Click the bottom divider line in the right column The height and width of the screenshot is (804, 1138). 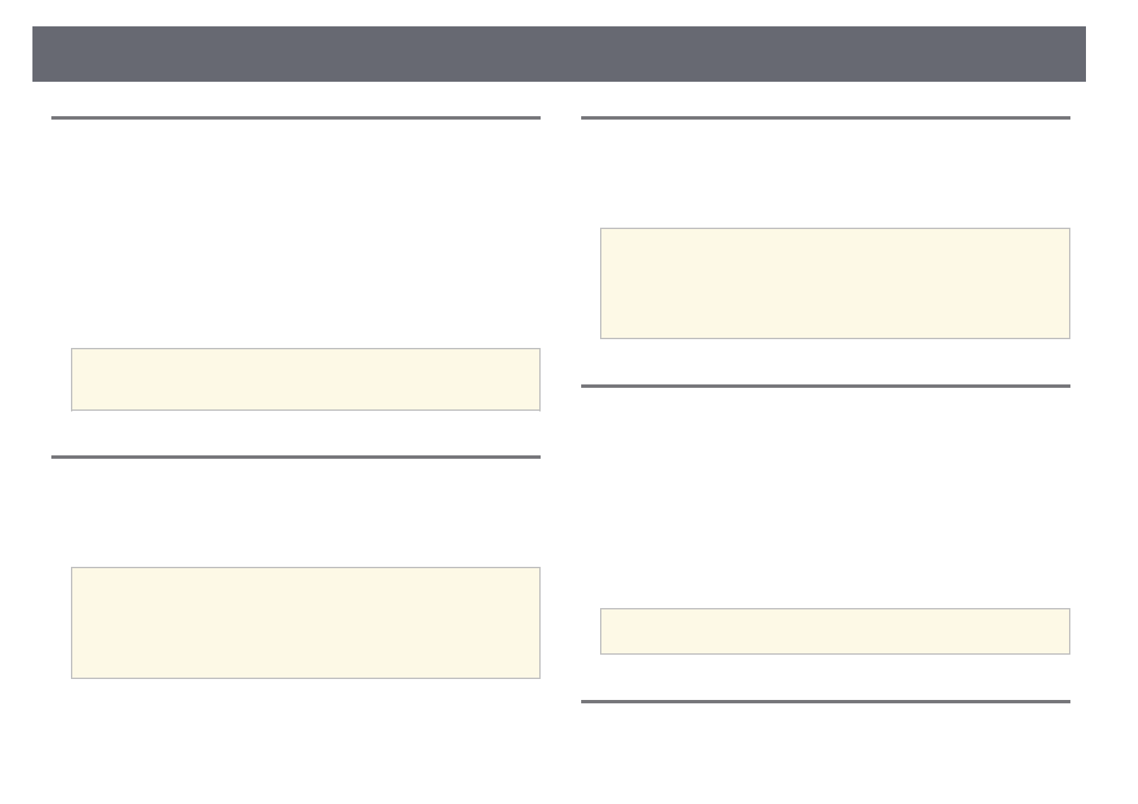(x=825, y=702)
